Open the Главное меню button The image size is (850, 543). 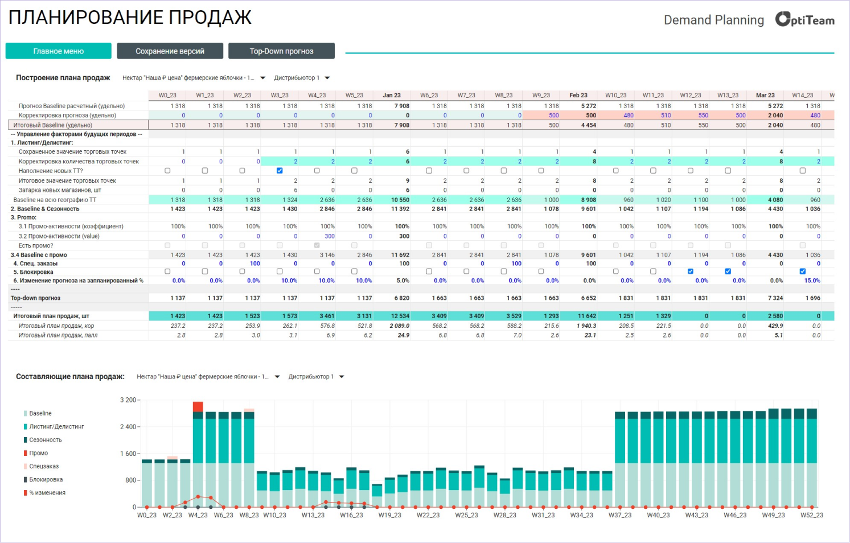pyautogui.click(x=59, y=51)
